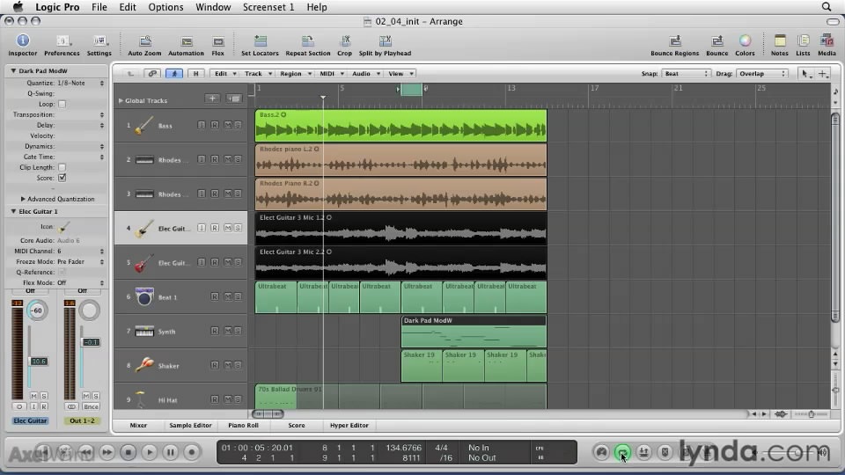Click the Flex view toolbar icon
The height and width of the screenshot is (475, 845).
click(x=217, y=41)
